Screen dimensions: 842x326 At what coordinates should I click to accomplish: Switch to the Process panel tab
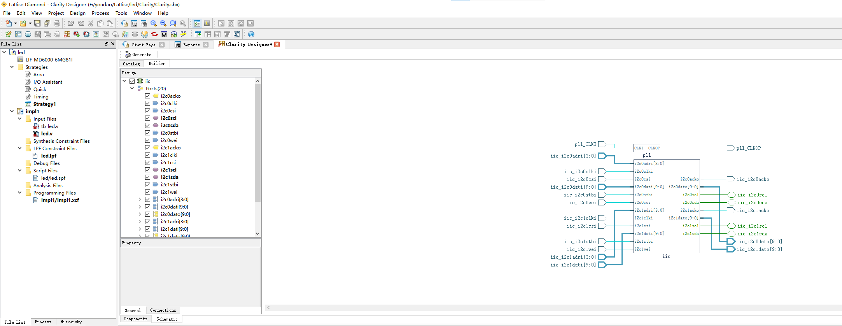(43, 322)
